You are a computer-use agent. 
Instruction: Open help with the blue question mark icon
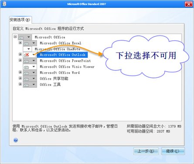coord(16,140)
